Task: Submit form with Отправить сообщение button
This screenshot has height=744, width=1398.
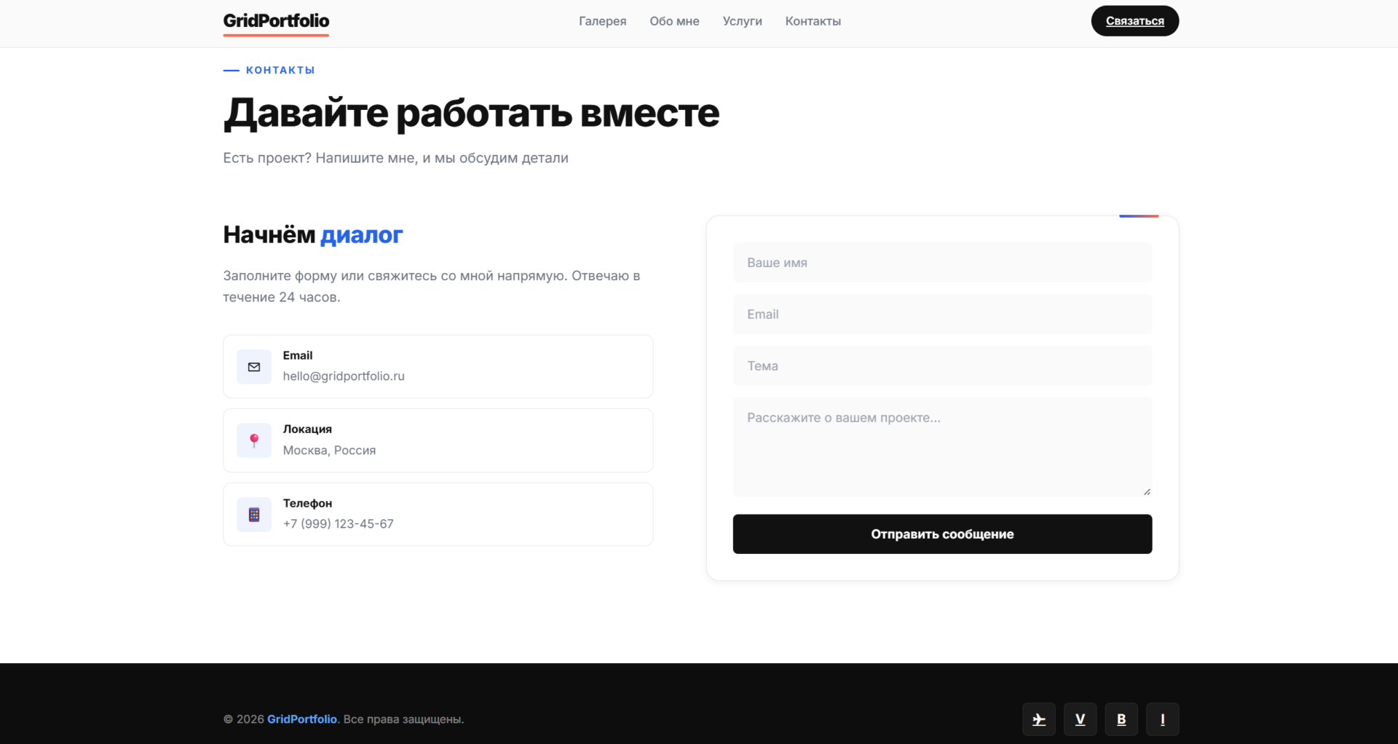Action: pyautogui.click(x=942, y=534)
